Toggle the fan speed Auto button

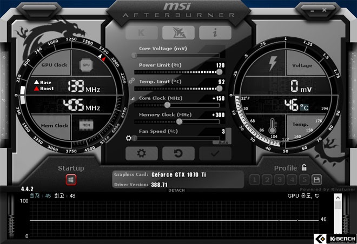click(223, 142)
